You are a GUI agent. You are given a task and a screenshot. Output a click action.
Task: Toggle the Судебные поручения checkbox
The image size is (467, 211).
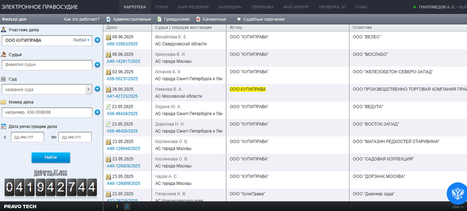tap(239, 19)
